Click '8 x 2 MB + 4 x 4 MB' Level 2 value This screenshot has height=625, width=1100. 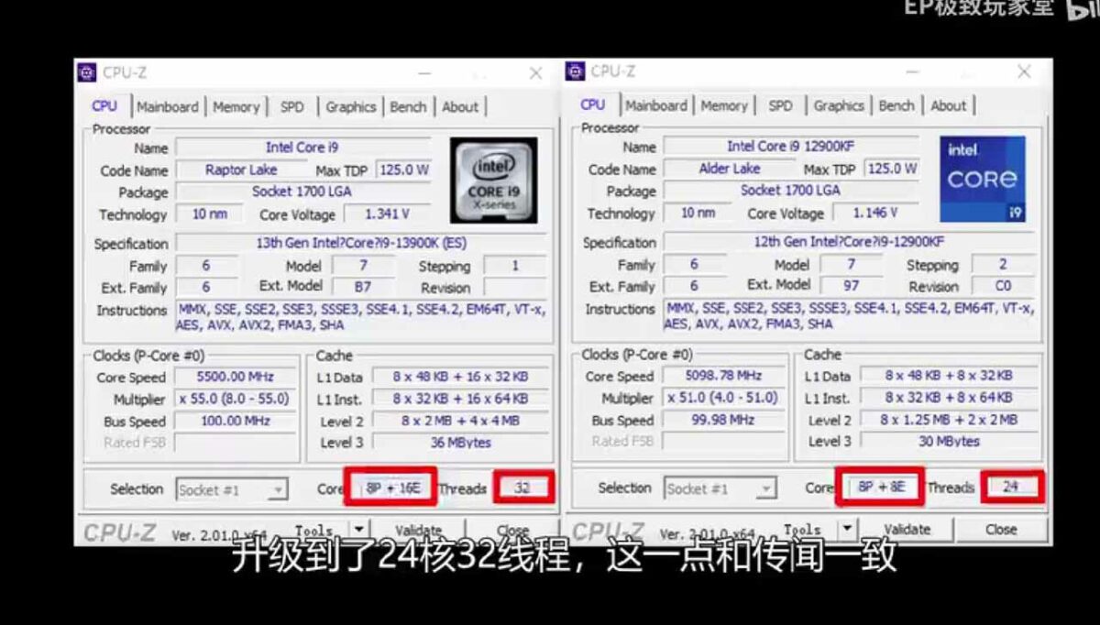pos(460,422)
